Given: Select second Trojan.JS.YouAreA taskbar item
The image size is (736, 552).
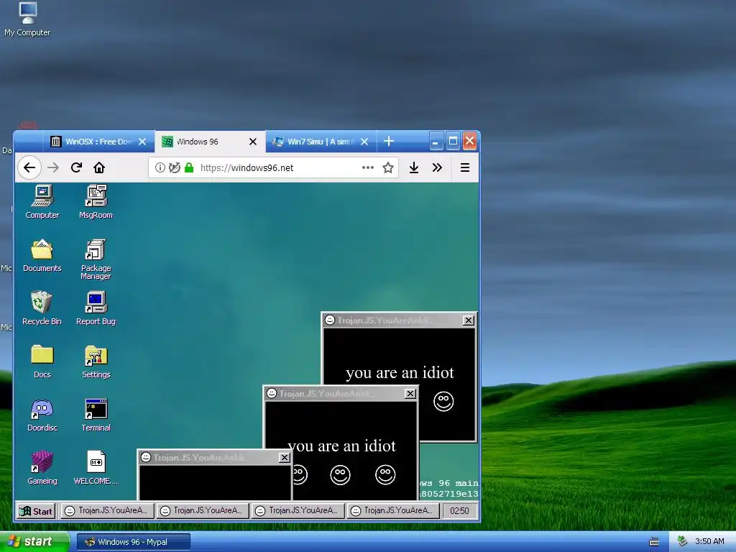Looking at the screenshot, I should coord(203,511).
